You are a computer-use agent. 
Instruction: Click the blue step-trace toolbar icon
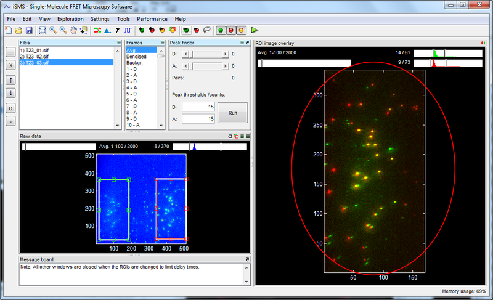[x=128, y=30]
